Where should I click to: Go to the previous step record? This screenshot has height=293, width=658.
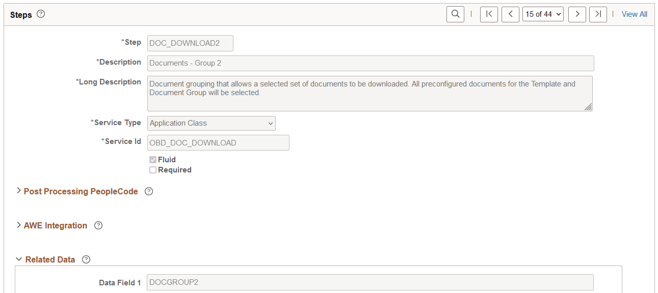[510, 14]
